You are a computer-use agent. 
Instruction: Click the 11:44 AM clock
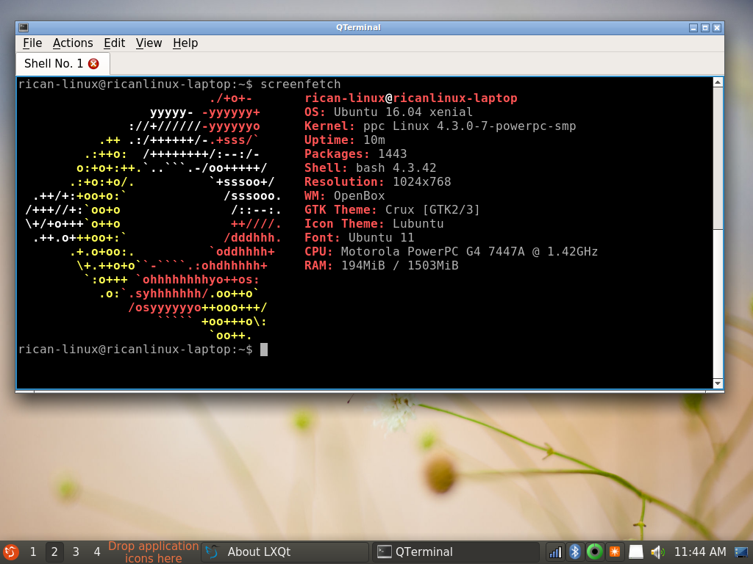coord(699,552)
